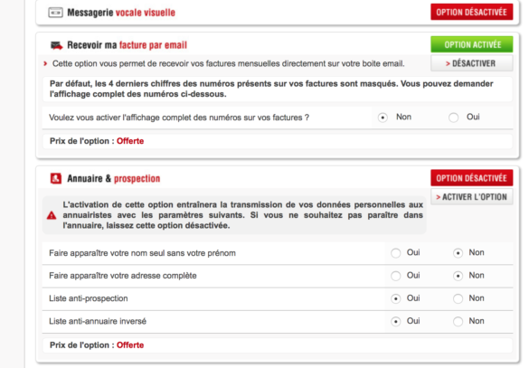529x368 pixels.
Task: Select Oui for Liste anti-annuaire inversé
Action: click(396, 322)
